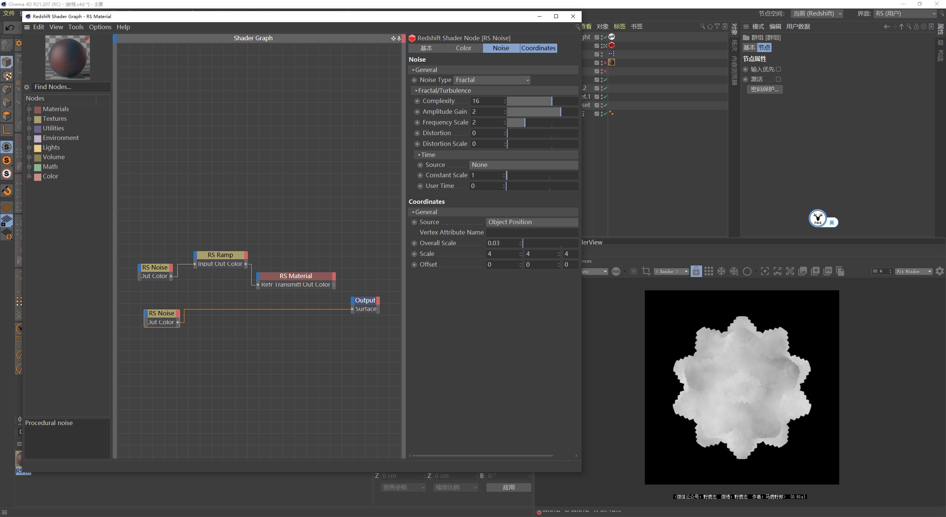Enable the 激活 checkbox
This screenshot has width=946, height=517.
click(779, 79)
